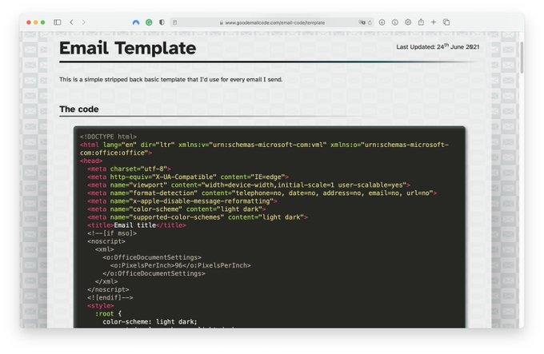Open the Share menu
This screenshot has height=354, width=544.
tap(421, 22)
